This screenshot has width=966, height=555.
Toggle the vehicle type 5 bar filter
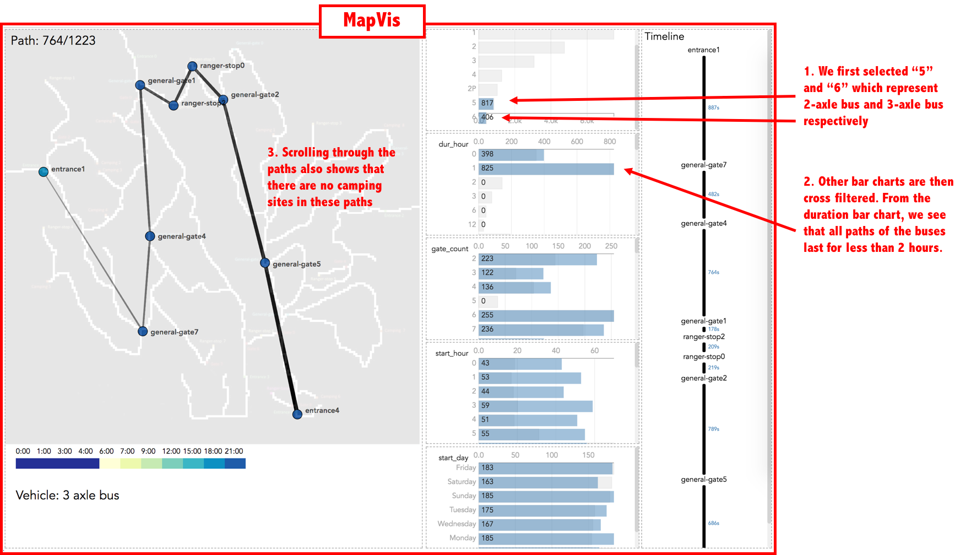click(486, 103)
